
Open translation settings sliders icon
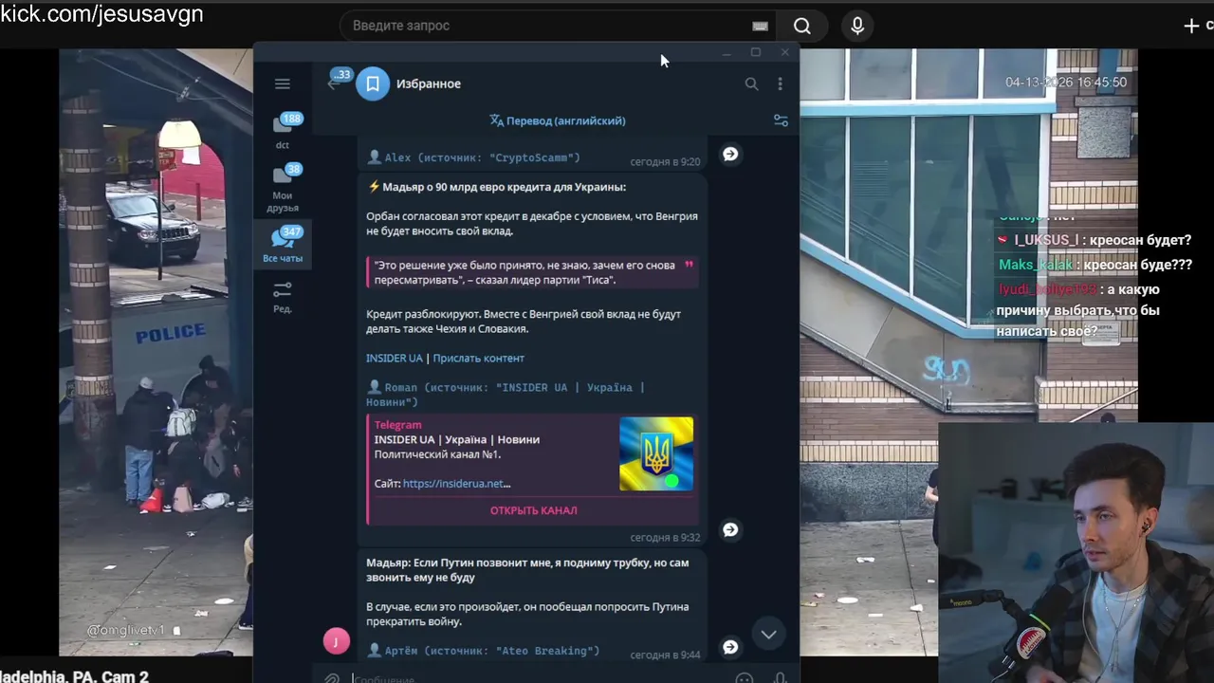pos(781,120)
